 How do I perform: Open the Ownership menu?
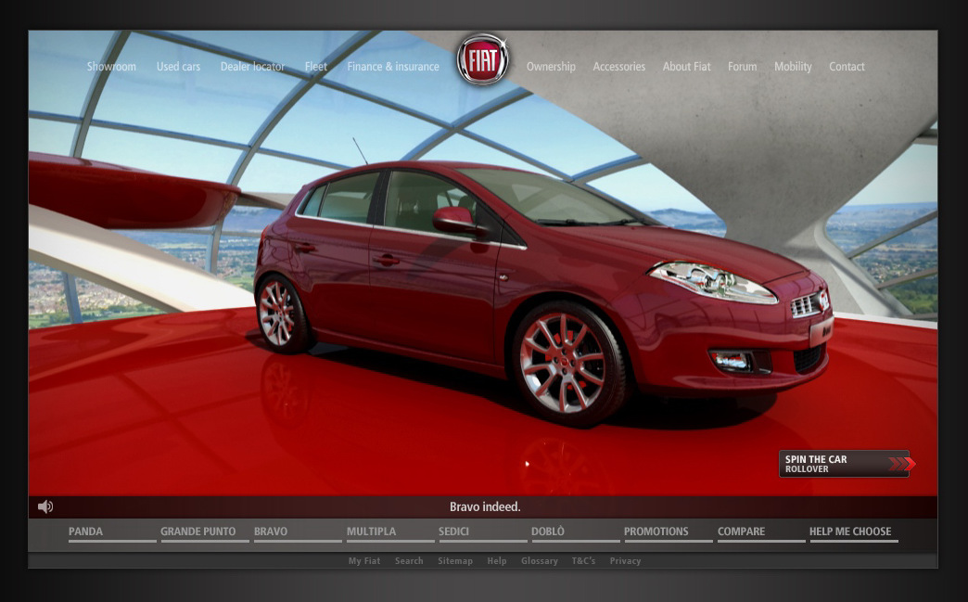[551, 66]
